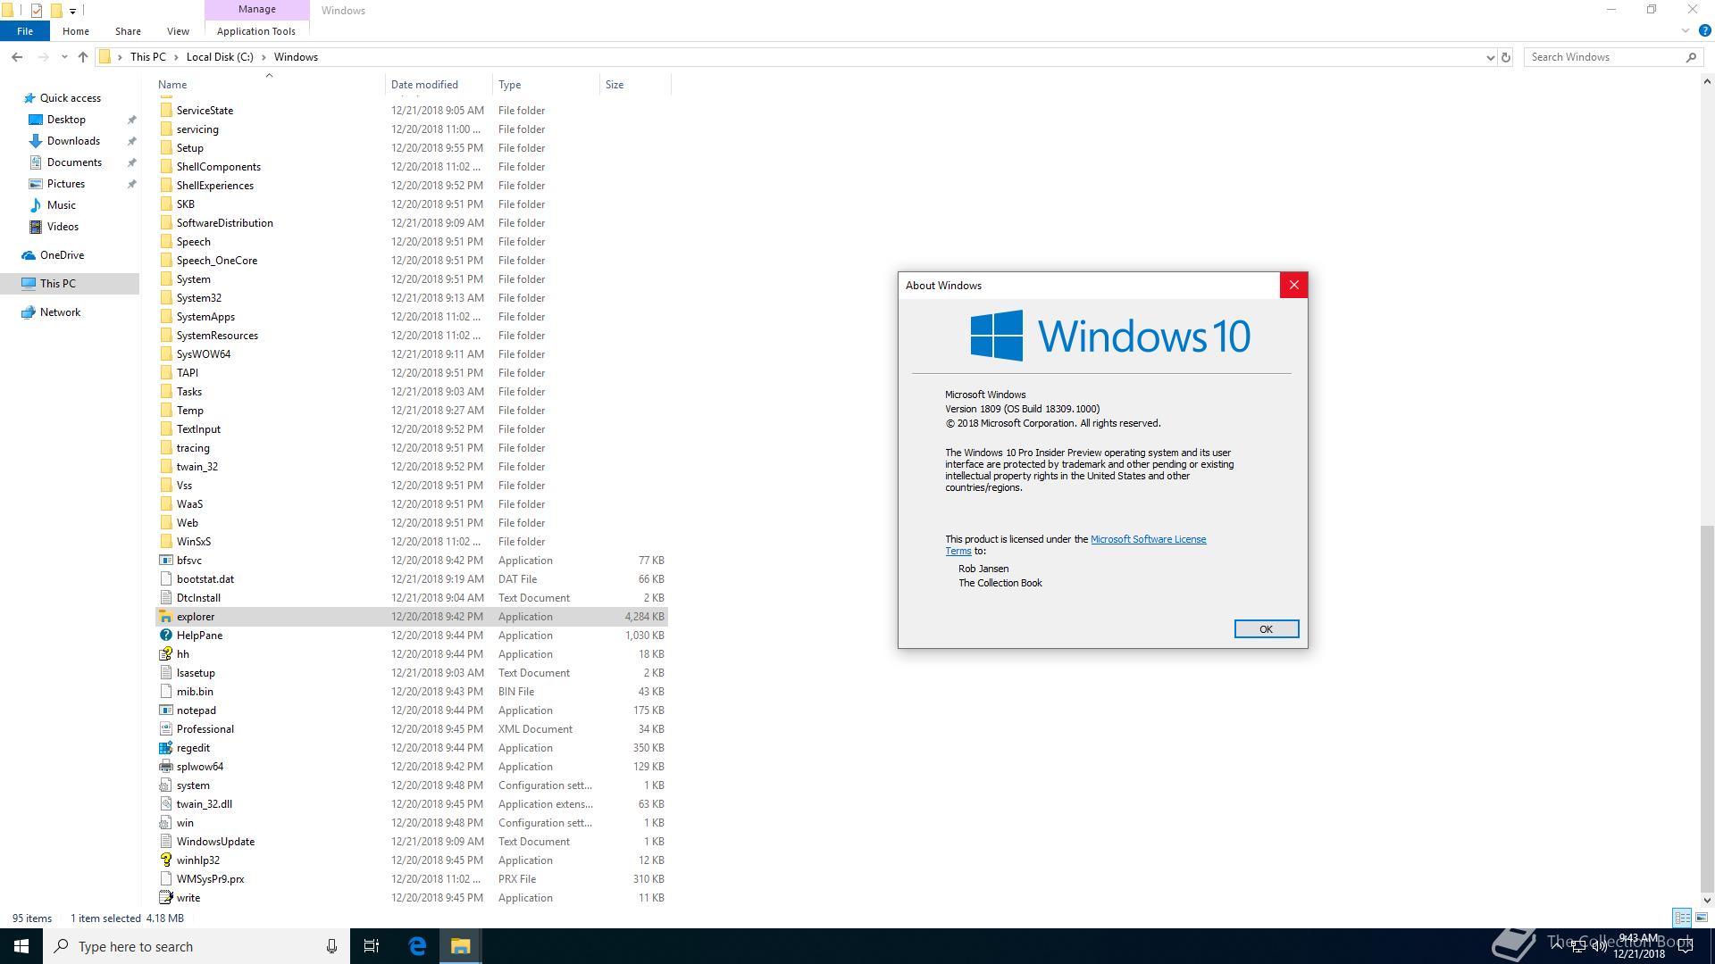1715x964 pixels.
Task: Expand chevron after This PC breadcrumb
Action: coord(176,57)
